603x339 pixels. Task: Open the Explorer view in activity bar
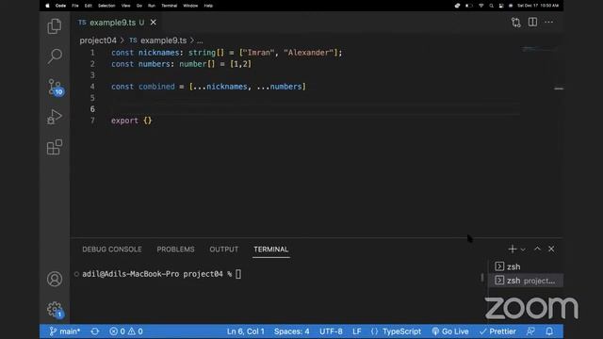[x=55, y=26]
